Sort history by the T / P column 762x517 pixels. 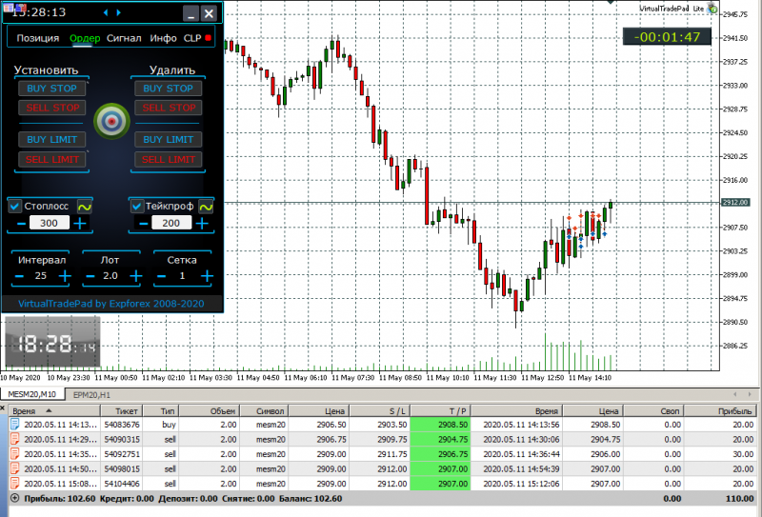[x=440, y=411]
